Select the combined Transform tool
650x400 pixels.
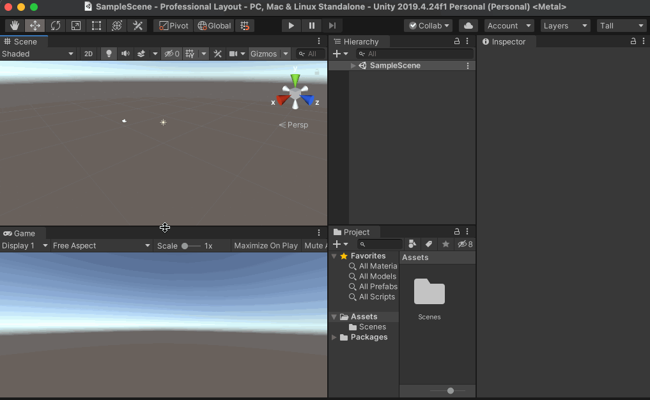point(117,26)
